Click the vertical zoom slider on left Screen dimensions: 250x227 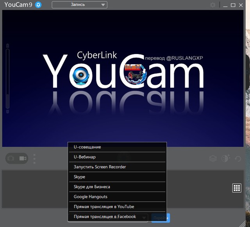(x=7, y=78)
